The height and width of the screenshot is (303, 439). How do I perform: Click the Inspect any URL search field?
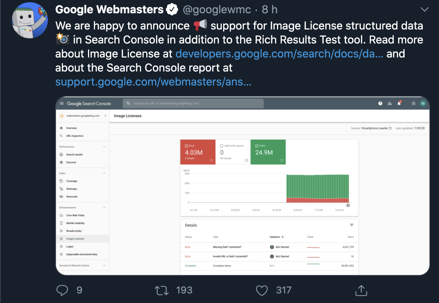[193, 104]
